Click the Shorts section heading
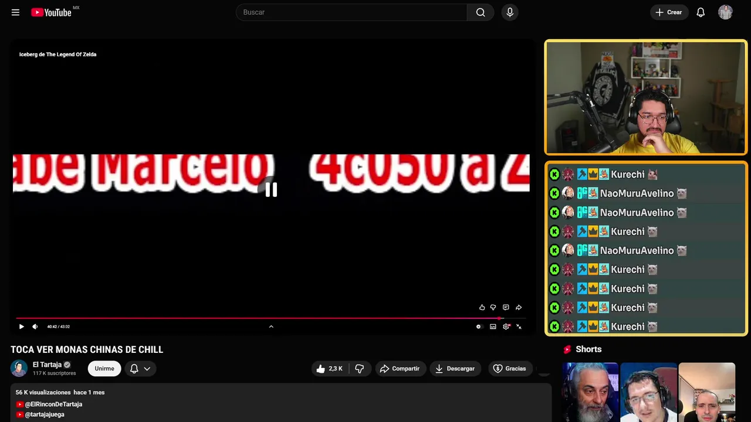This screenshot has width=751, height=422. tap(588, 349)
